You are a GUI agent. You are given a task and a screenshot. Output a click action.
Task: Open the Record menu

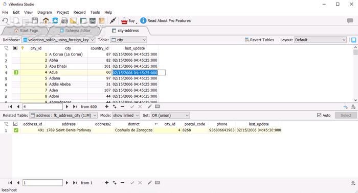[x=79, y=12]
